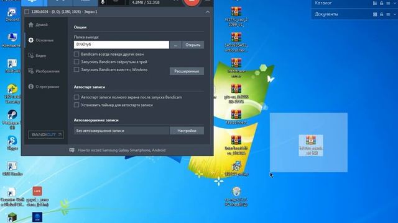Toggle the lock on Документы fence
This screenshot has height=223, width=398.
[x=381, y=14]
